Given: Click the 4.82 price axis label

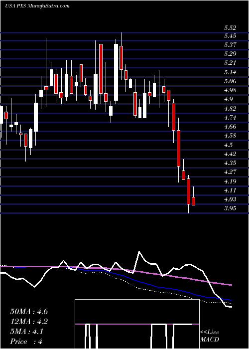Looking at the screenshot, I should (x=230, y=108).
